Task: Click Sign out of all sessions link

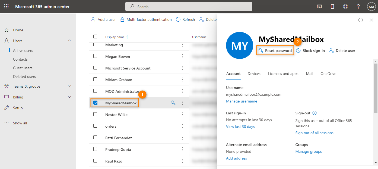Action: 314,133
